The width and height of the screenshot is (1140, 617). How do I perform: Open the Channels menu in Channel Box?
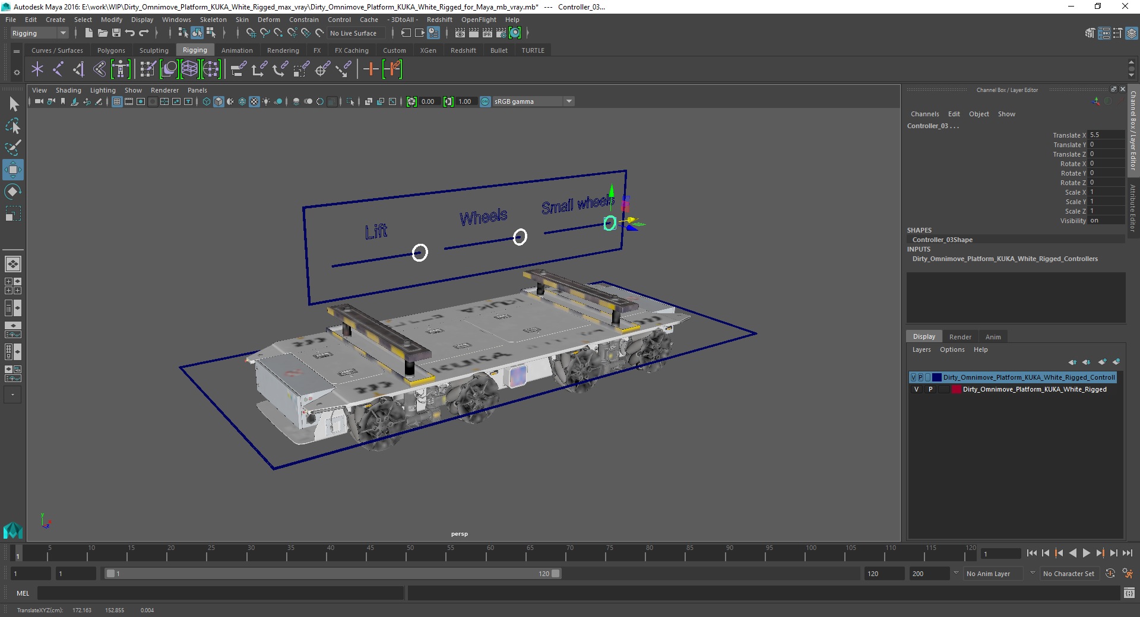coord(924,114)
